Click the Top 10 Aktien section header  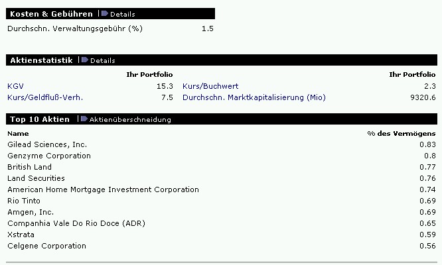40,119
